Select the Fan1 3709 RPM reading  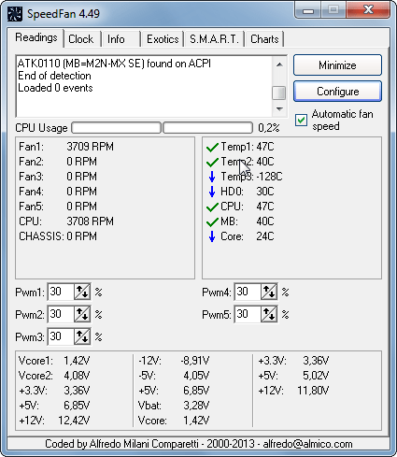coord(66,147)
